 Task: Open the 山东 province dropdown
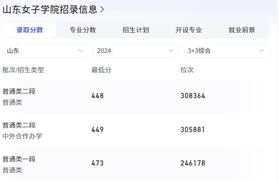45,51
